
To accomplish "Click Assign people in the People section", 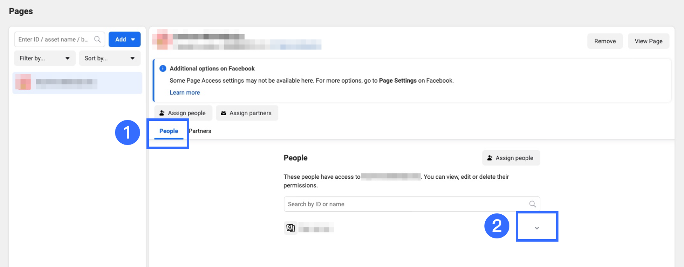I will click(511, 158).
